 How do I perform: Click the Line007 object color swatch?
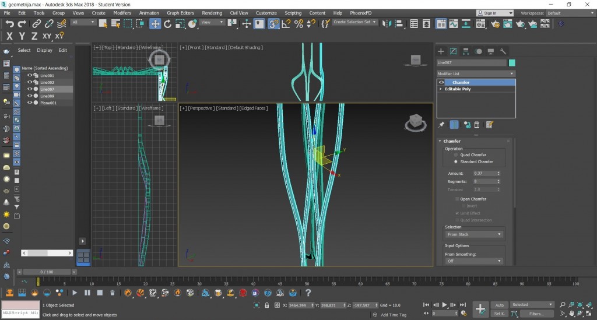pyautogui.click(x=512, y=63)
